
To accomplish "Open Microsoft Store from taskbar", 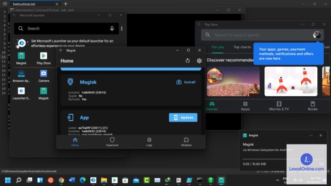I will tap(125, 180).
